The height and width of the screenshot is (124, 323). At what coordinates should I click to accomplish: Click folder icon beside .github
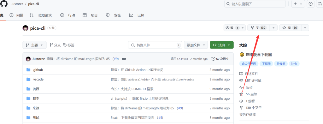[x=28, y=70]
